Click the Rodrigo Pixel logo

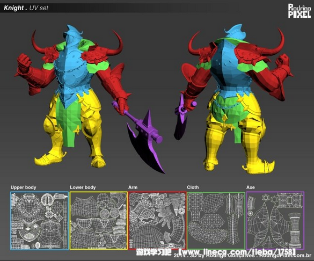coord(300,11)
